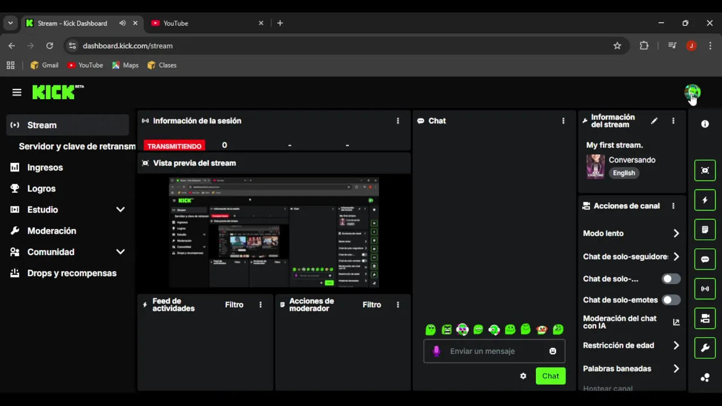
Task: Open Chat panel three-dot menu
Action: coord(563,121)
